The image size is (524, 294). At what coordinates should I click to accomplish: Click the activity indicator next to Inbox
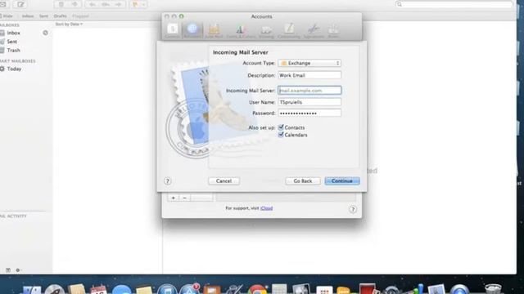[46, 33]
